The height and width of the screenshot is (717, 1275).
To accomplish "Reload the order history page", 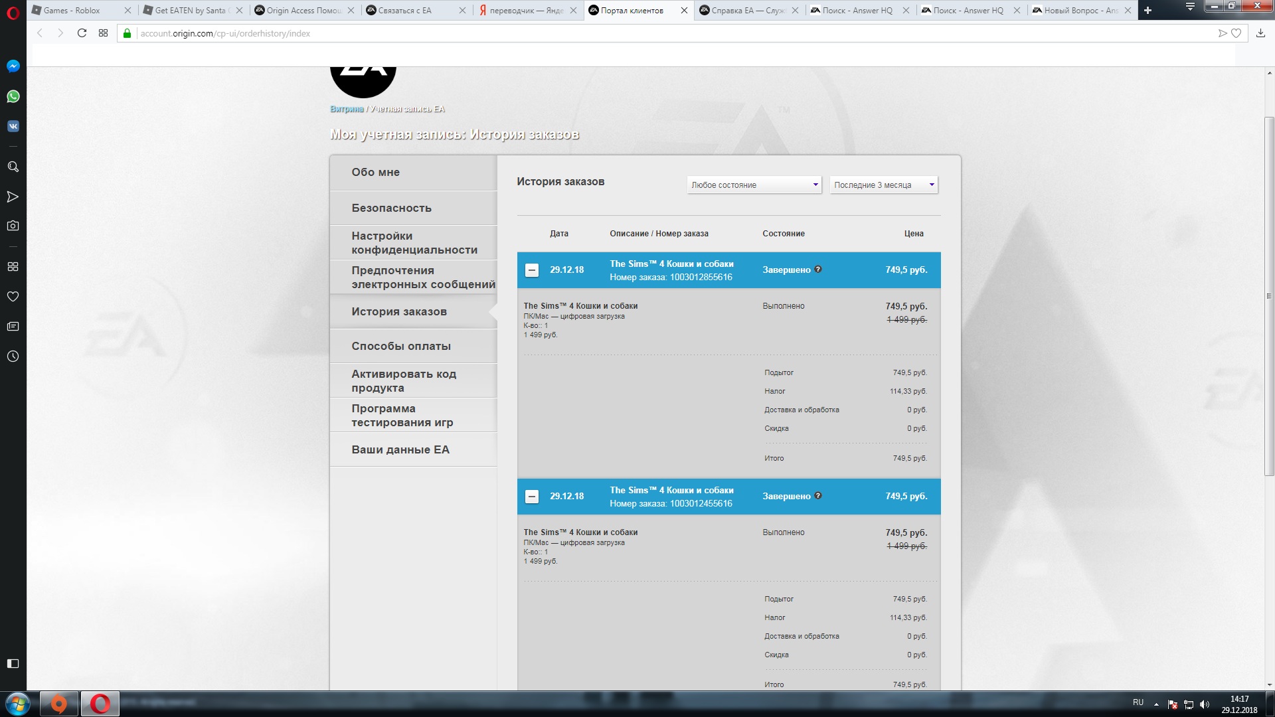I will tap(82, 33).
